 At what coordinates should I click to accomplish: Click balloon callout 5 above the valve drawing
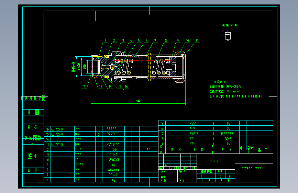(139, 41)
